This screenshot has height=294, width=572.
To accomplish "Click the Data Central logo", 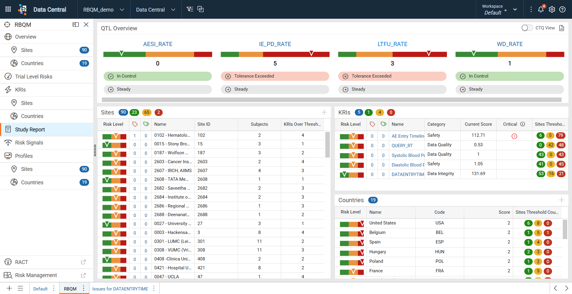I will pos(22,9).
